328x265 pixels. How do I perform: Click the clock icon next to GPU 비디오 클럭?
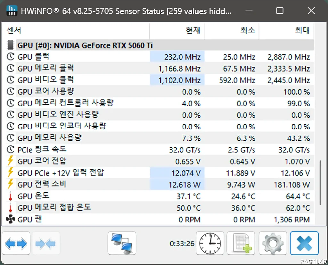pyautogui.click(x=11, y=80)
